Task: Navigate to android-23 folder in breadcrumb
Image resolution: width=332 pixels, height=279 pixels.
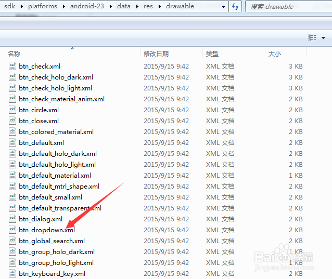Action: (x=87, y=6)
